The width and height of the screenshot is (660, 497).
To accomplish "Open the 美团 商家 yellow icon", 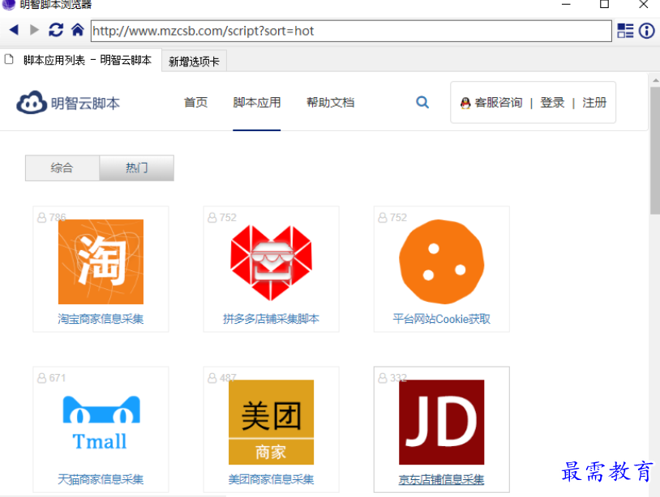I will pos(271,423).
